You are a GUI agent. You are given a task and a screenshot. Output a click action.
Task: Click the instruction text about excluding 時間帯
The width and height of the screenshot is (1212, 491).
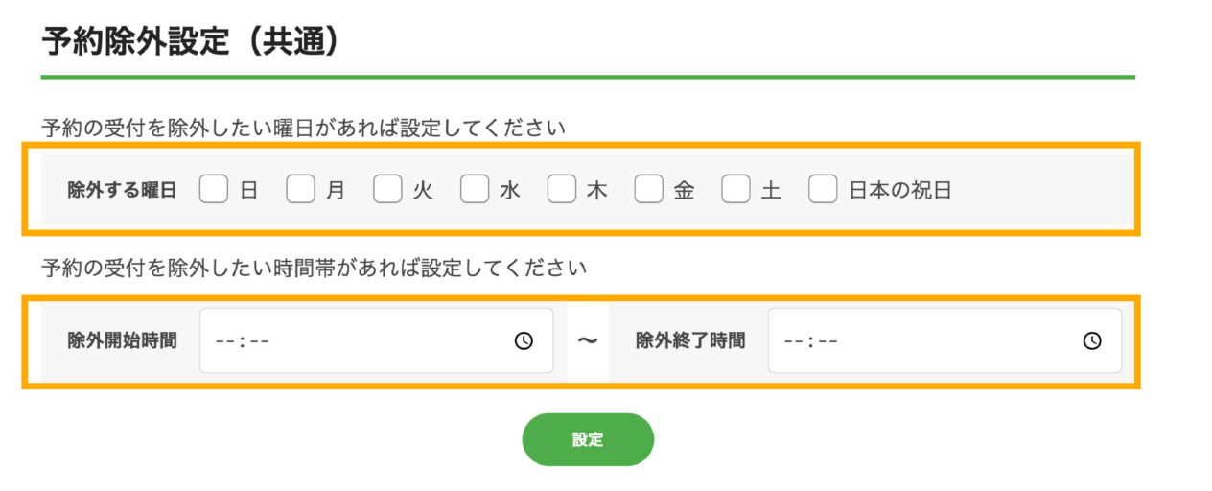click(x=315, y=268)
